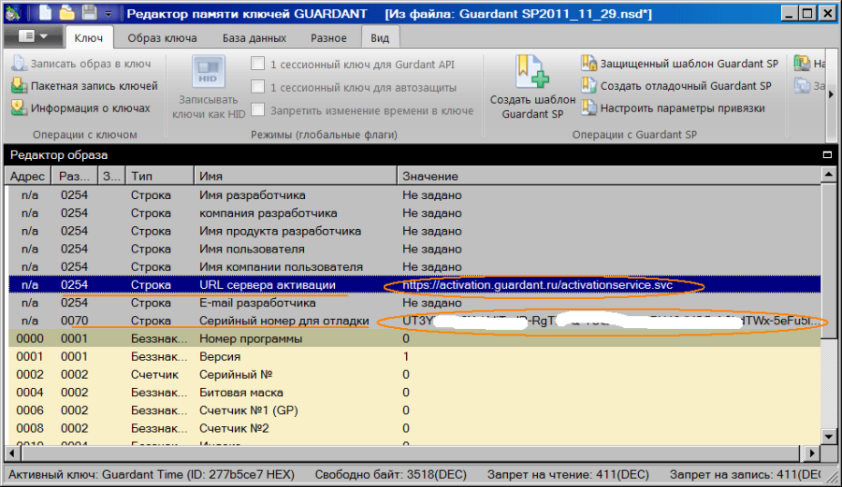Toggle '1 сессионный ключ для автозащиты' checkbox
The height and width of the screenshot is (487, 842).
tap(258, 88)
